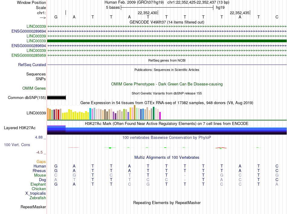This screenshot has width=287, height=214.
Task: Click the Gaps row label
Action: tap(41, 161)
